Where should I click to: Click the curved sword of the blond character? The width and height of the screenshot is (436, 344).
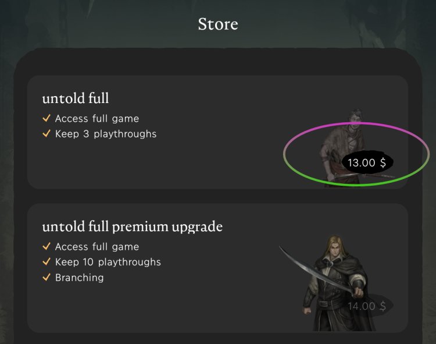point(316,271)
